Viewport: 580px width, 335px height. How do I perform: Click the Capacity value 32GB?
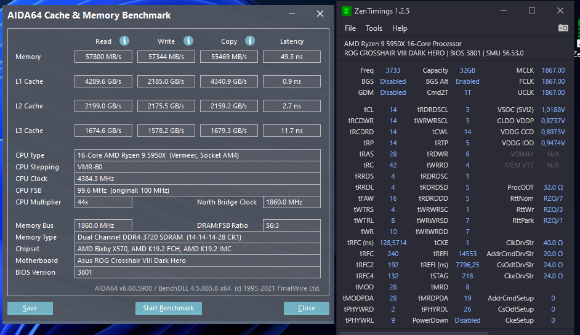467,70
